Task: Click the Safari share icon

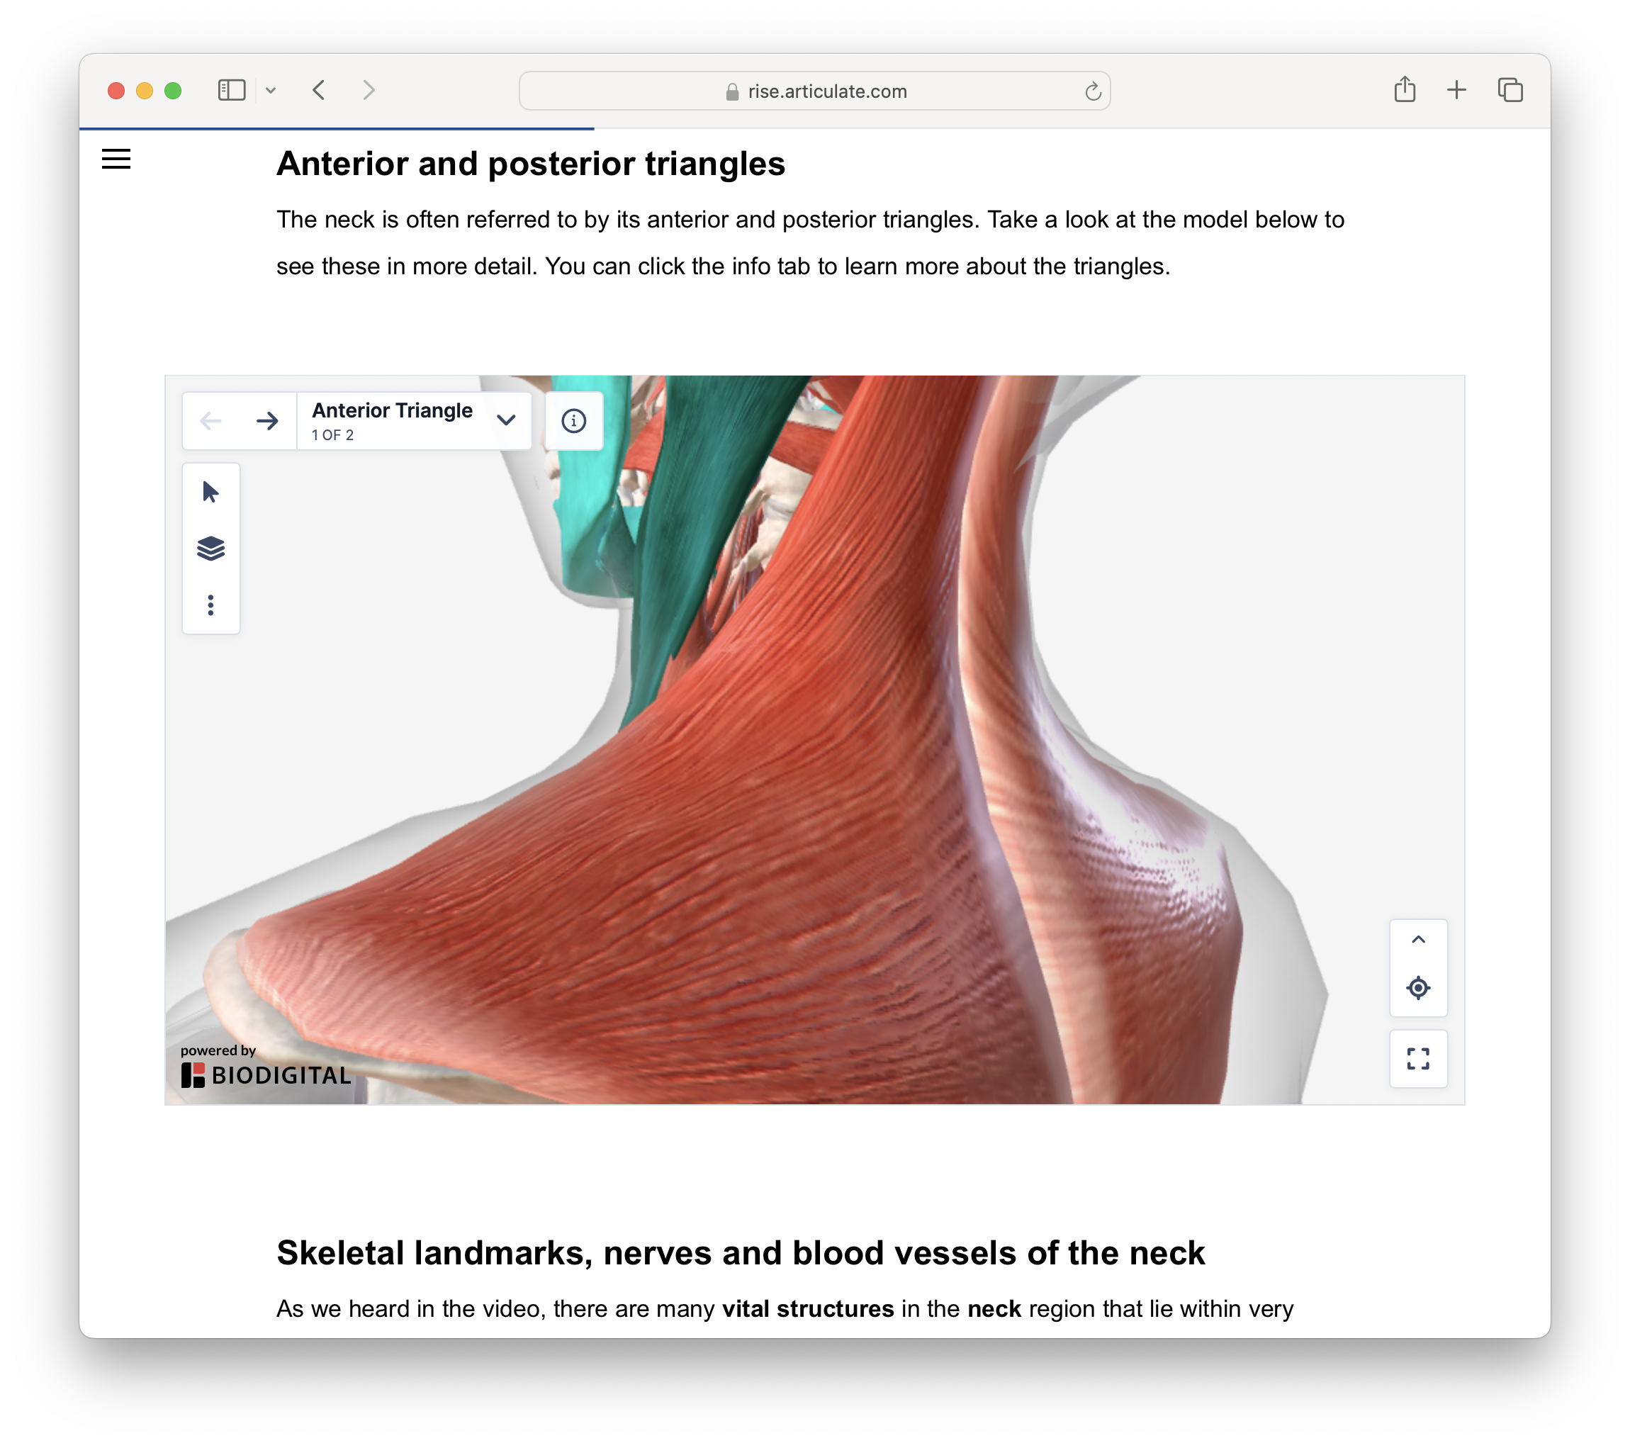Action: click(x=1405, y=90)
